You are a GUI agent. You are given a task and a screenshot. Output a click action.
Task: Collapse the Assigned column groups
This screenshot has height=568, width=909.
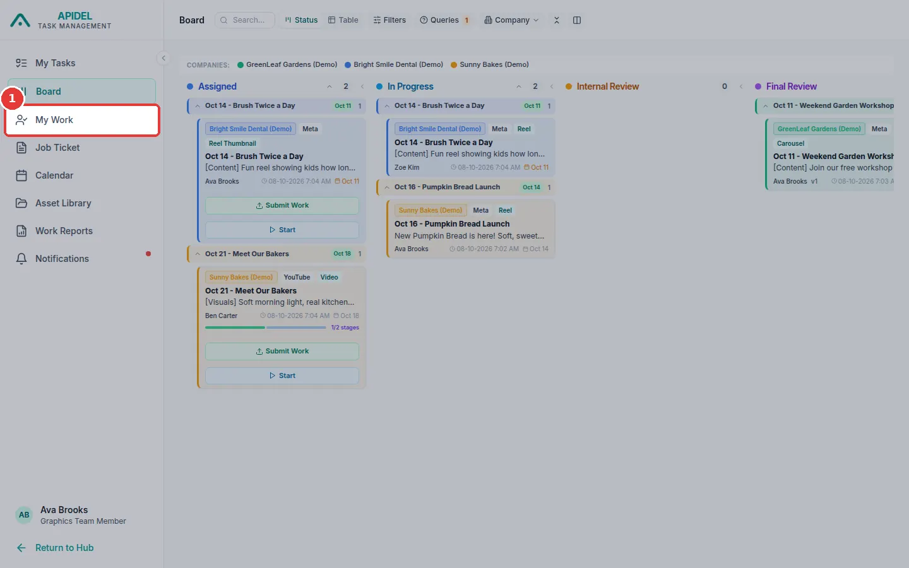click(x=330, y=86)
